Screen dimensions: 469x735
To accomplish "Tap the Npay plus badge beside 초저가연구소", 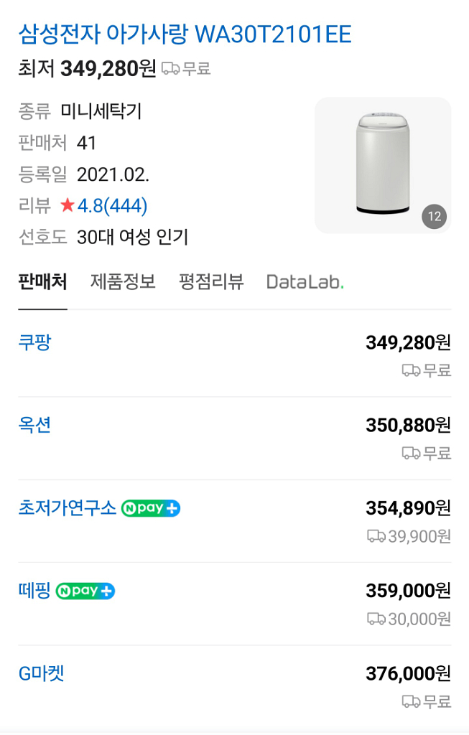I will tap(151, 509).
